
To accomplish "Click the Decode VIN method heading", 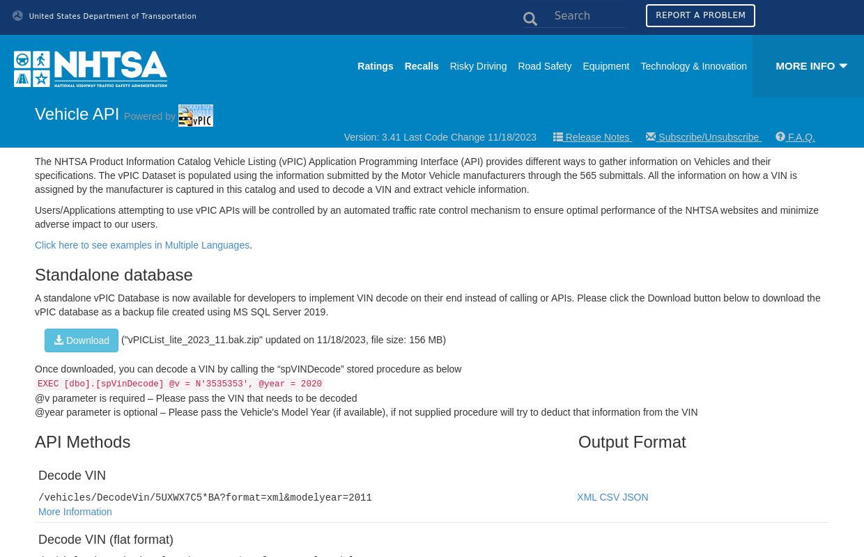I will [x=72, y=476].
